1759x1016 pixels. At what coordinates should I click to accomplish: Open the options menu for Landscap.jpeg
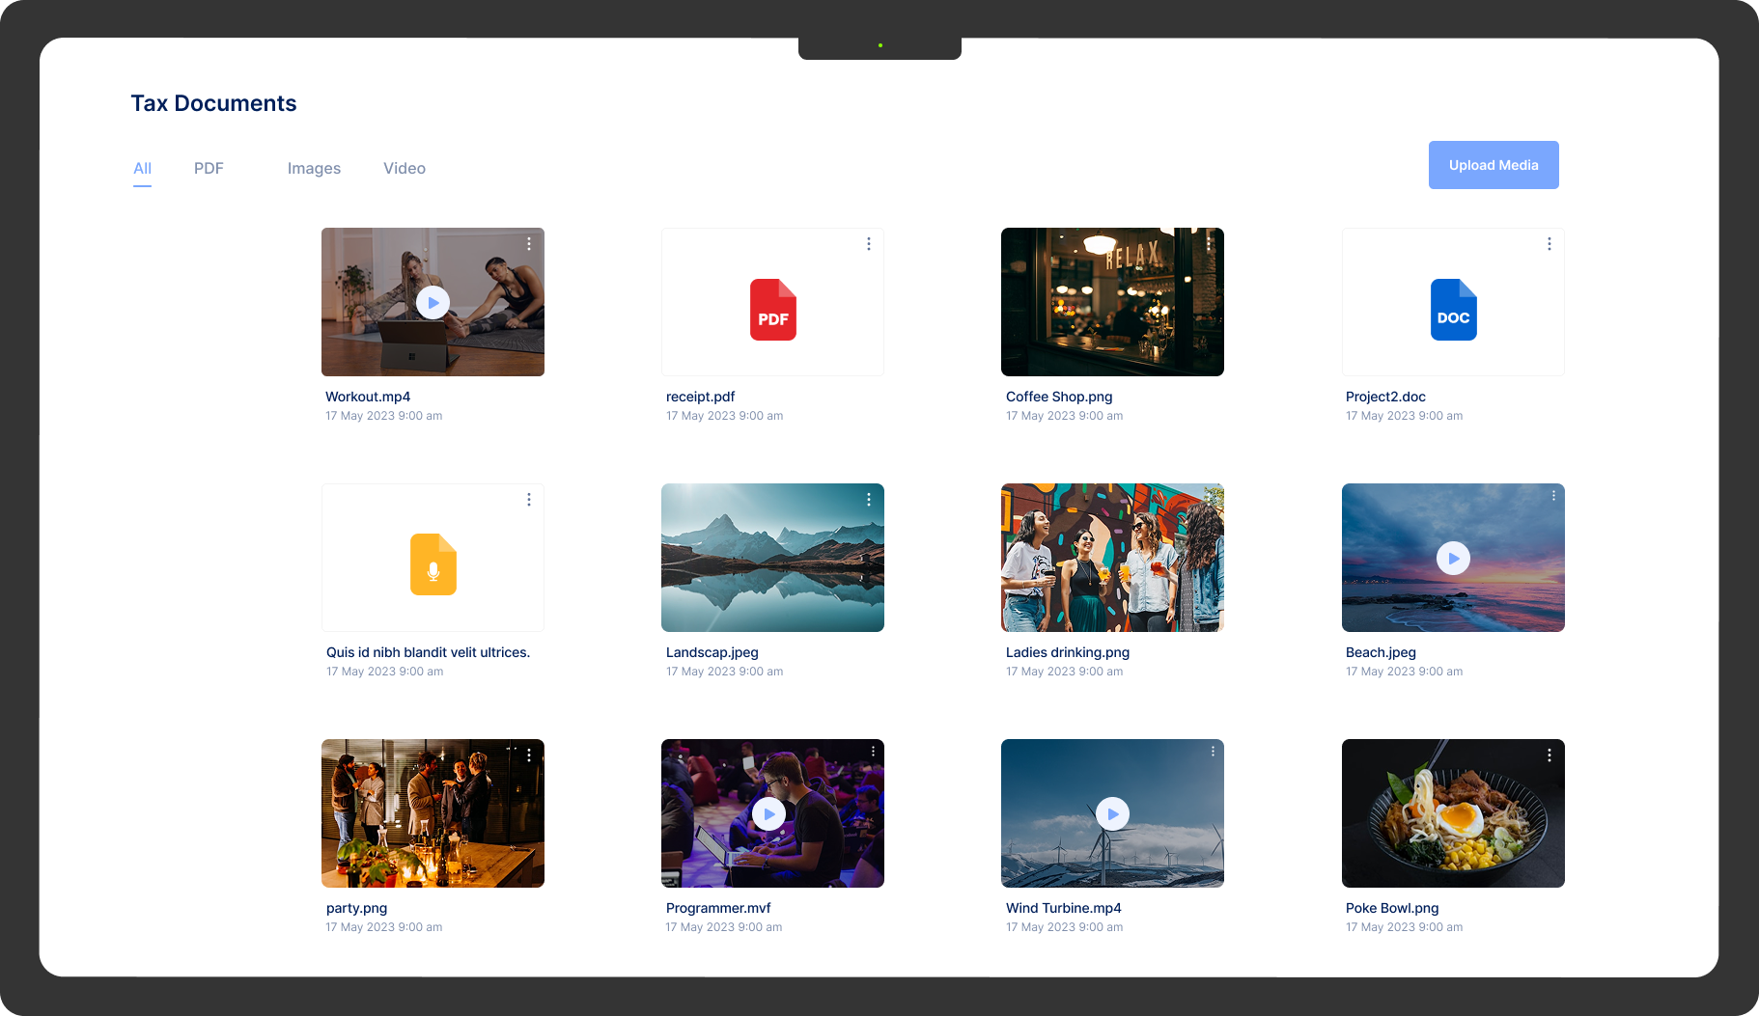(868, 499)
